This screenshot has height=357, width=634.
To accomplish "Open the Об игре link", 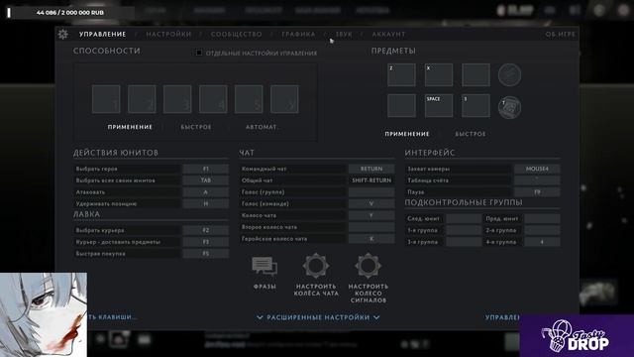I will pos(560,35).
